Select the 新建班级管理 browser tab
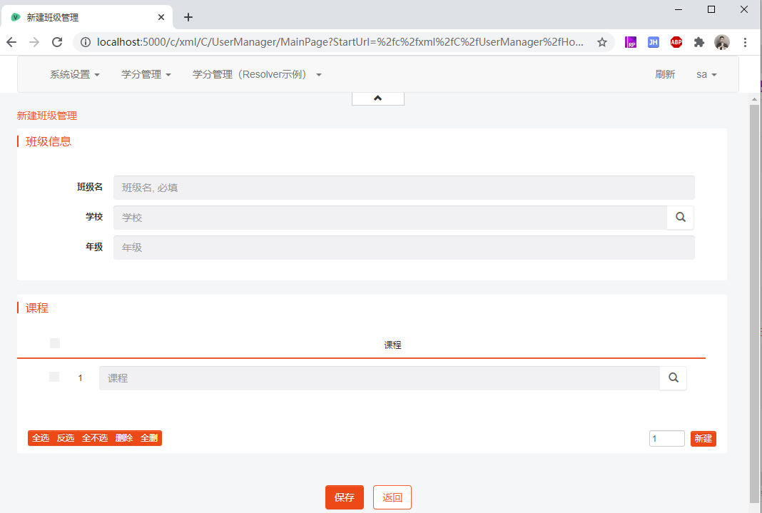Image resolution: width=762 pixels, height=513 pixels. (88, 18)
